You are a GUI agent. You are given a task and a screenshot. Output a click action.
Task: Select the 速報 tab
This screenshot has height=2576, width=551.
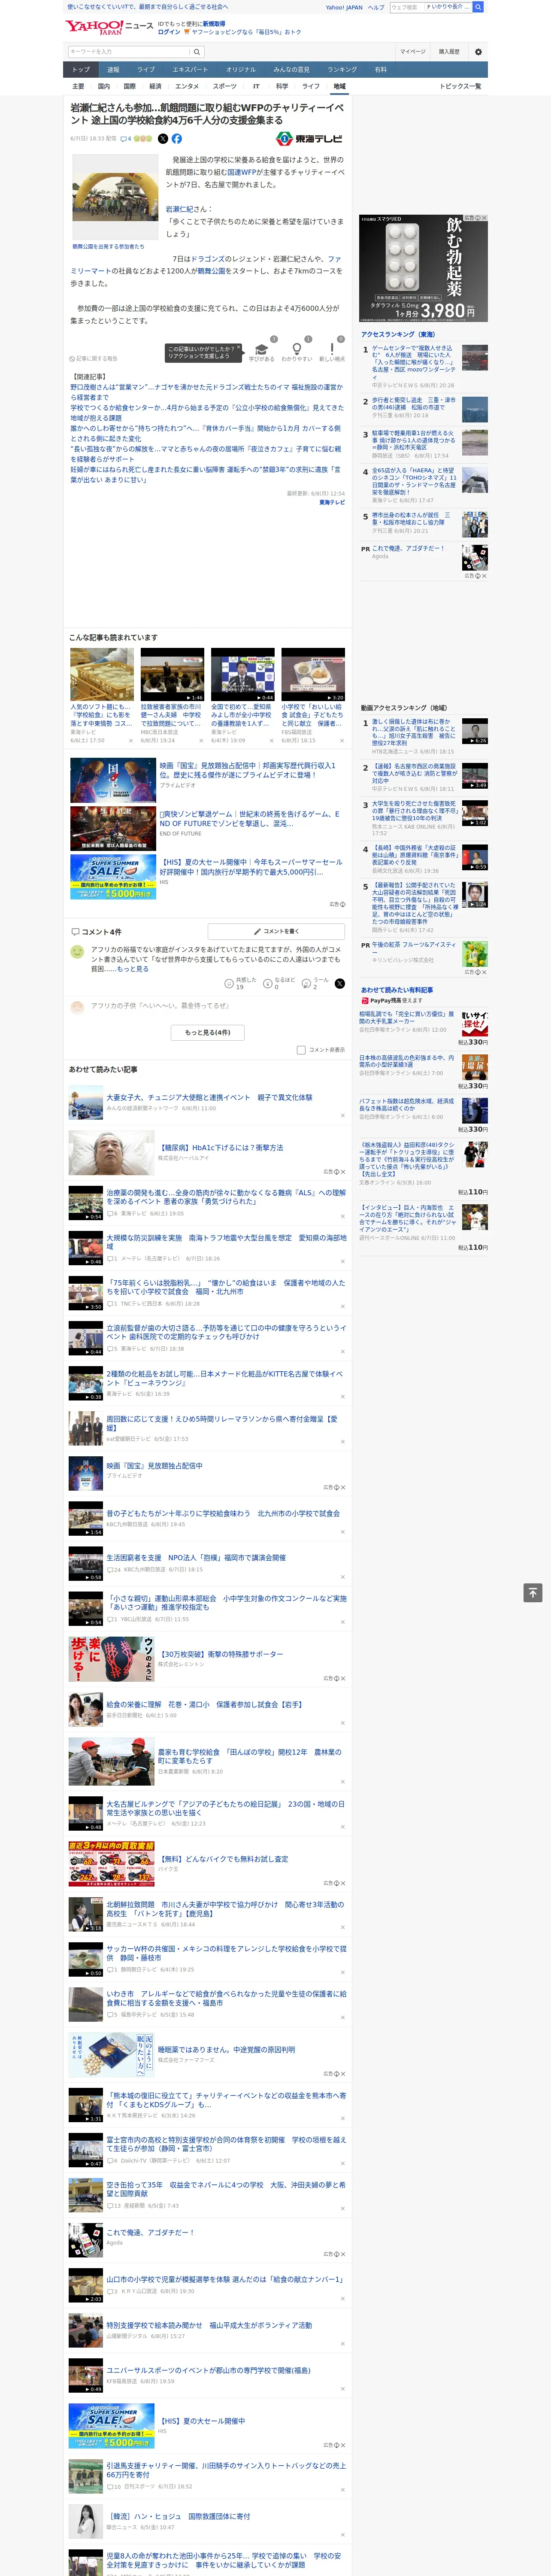[113, 70]
